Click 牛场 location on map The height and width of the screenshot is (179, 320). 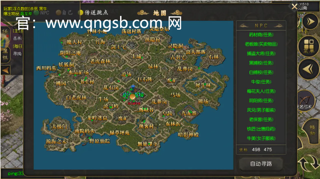pyautogui.click(x=103, y=99)
